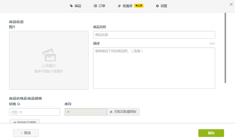
Task: Click the 取消 button
Action: (x=26, y=133)
